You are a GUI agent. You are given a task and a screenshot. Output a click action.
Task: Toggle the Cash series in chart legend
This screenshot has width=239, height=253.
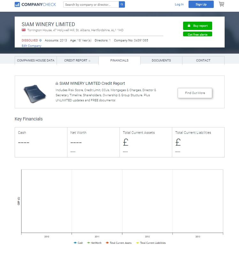click(78, 243)
